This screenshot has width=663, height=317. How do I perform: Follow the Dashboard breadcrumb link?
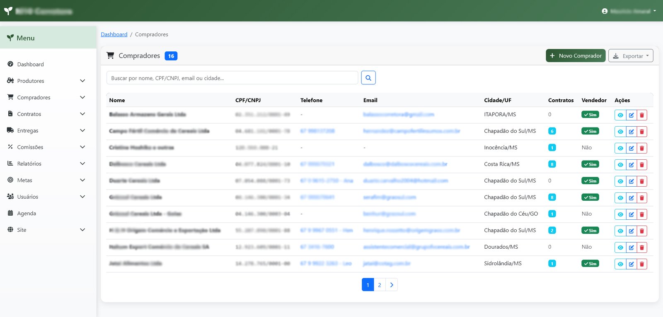click(114, 34)
